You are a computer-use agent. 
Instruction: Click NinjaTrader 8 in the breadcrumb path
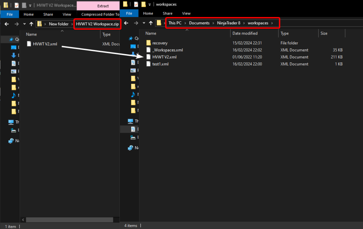point(229,23)
